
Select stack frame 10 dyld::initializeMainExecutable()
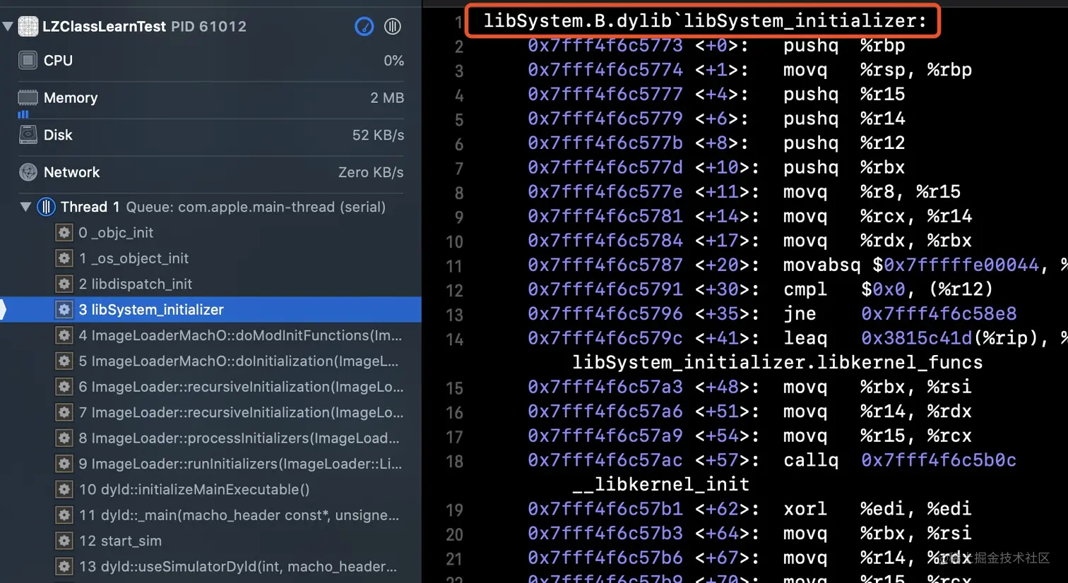tap(210, 490)
